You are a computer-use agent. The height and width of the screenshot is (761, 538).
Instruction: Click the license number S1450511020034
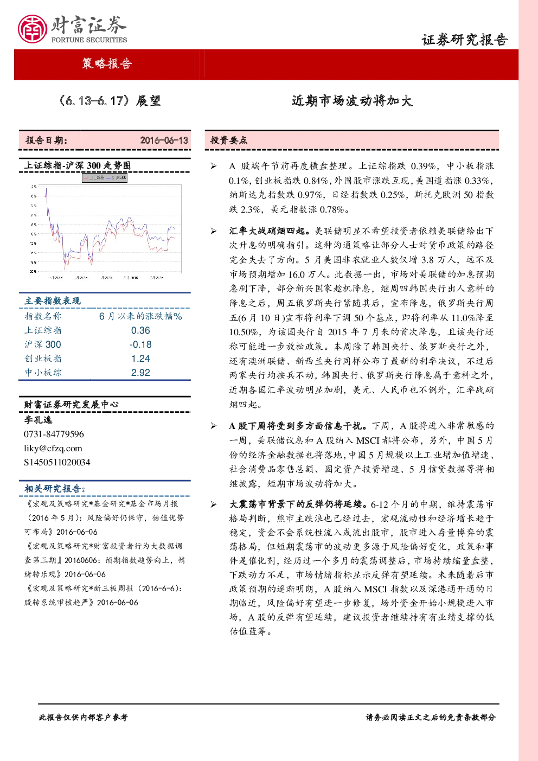[57, 462]
